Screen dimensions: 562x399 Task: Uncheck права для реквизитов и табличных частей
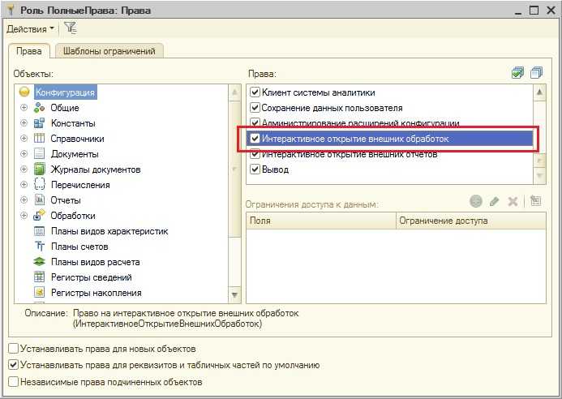(x=13, y=365)
